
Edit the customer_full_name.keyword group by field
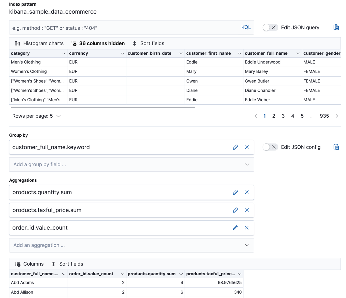click(x=235, y=147)
